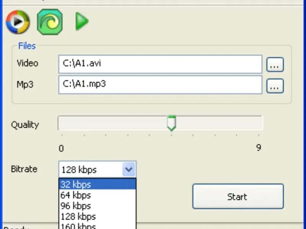Viewport: 306px width, 229px height.
Task: Click the Quality label
Action: pyautogui.click(x=25, y=125)
